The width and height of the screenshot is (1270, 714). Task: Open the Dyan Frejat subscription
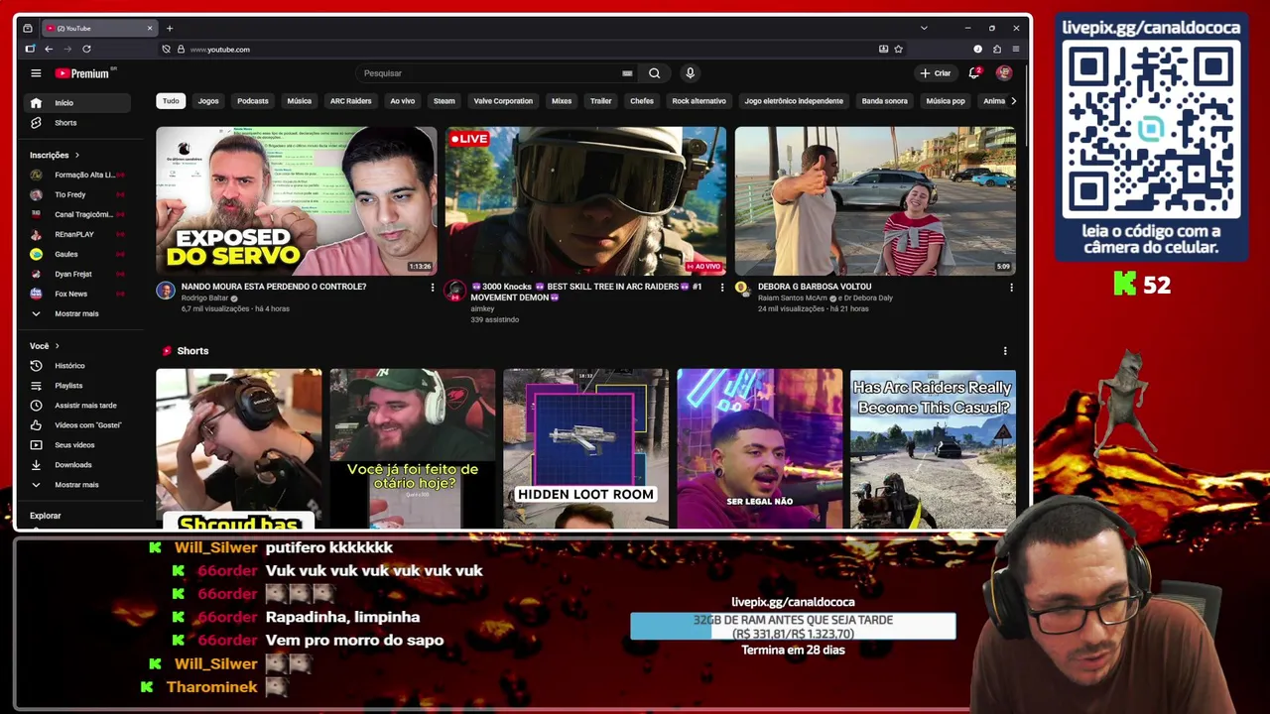[77, 275]
